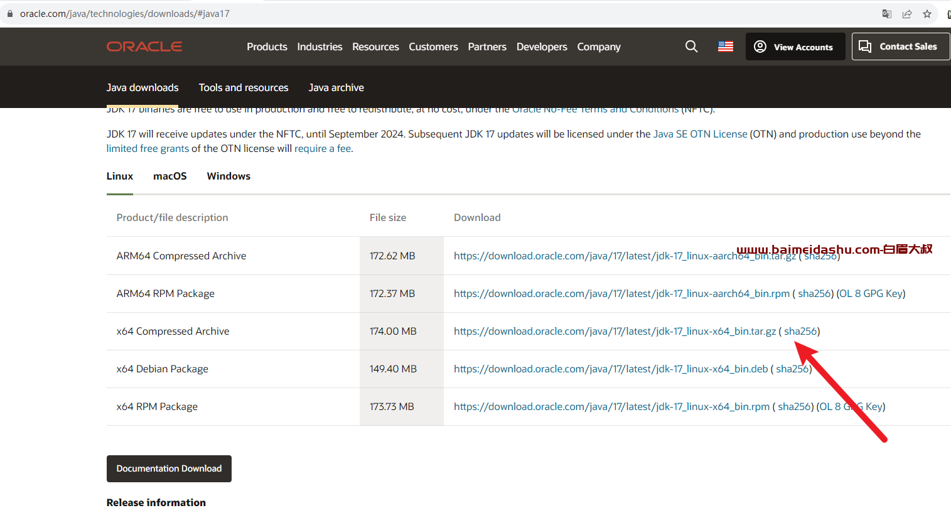Open OL 8 GPG Key link for ARM64 RPM

(x=871, y=293)
